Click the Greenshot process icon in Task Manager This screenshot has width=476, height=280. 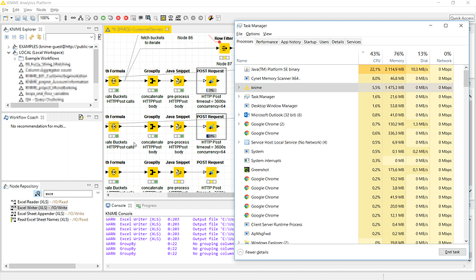tap(247, 170)
